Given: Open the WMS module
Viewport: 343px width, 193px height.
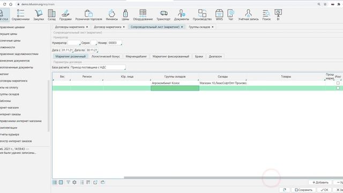Looking at the screenshot, I should (x=219, y=15).
